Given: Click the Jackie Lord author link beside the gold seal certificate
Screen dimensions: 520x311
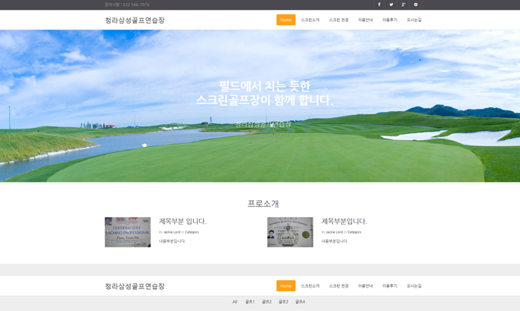Looking at the screenshot, I should point(336,232).
